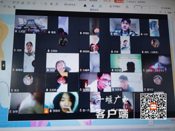Select the classroom video tile of 王某某
175x131 pixels.
click(31, 24)
